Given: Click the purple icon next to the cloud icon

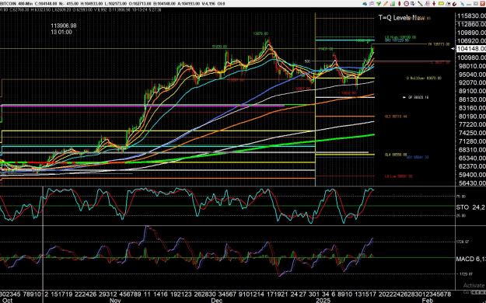Looking at the screenshot, I should pos(372,4).
